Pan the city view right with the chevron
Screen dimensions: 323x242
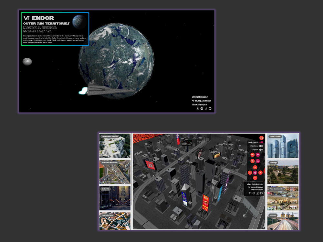point(260,173)
